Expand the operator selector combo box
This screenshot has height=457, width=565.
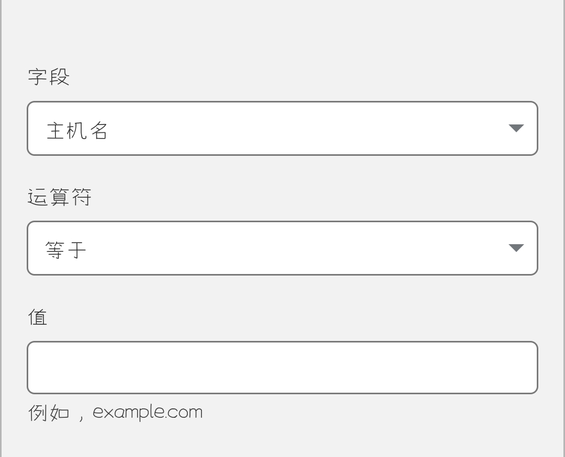(282, 248)
